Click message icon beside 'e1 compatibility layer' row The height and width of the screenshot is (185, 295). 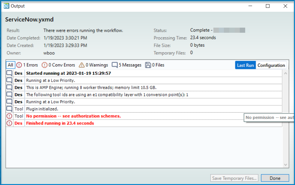click(x=9, y=95)
